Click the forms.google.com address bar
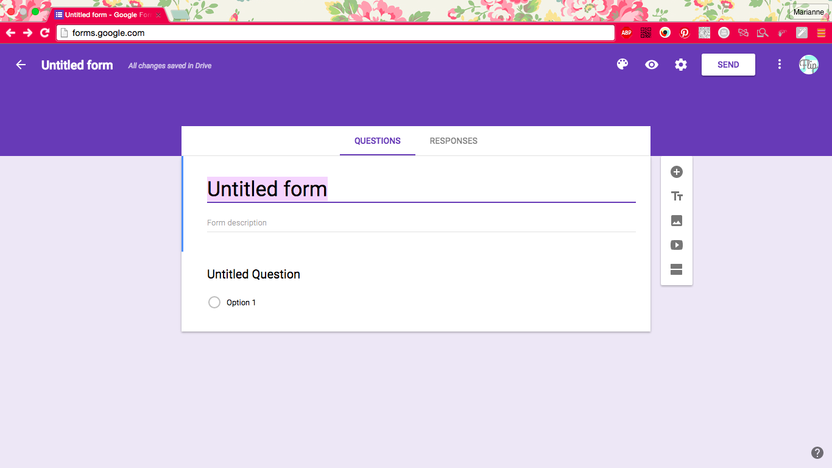The width and height of the screenshot is (832, 468). pos(336,33)
